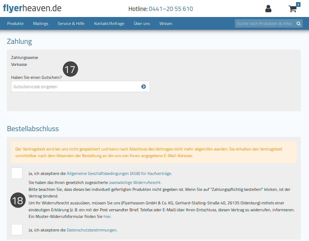Focus the Gutscheincode eingeben field
309x241 pixels.
coord(80,87)
